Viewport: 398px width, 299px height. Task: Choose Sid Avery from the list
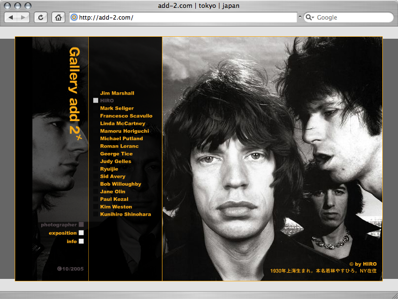[113, 176]
